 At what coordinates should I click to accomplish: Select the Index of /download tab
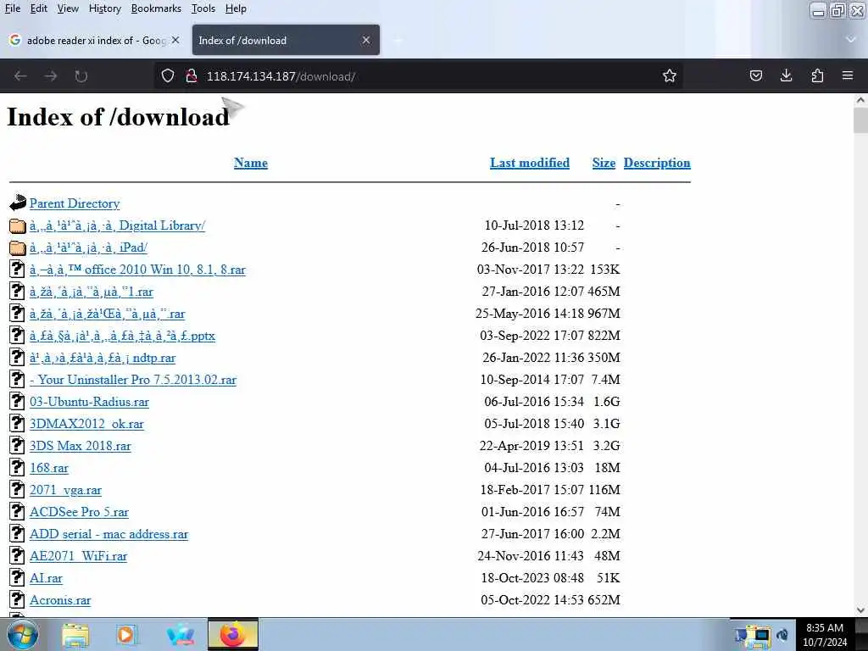click(286, 40)
